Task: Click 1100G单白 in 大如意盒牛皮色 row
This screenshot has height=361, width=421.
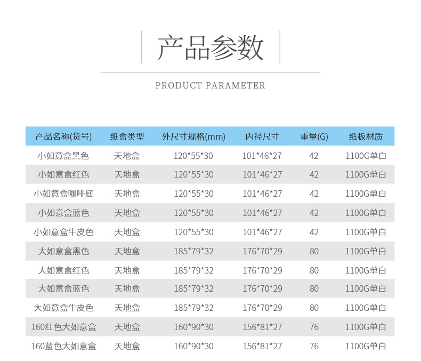Action: [x=366, y=308]
